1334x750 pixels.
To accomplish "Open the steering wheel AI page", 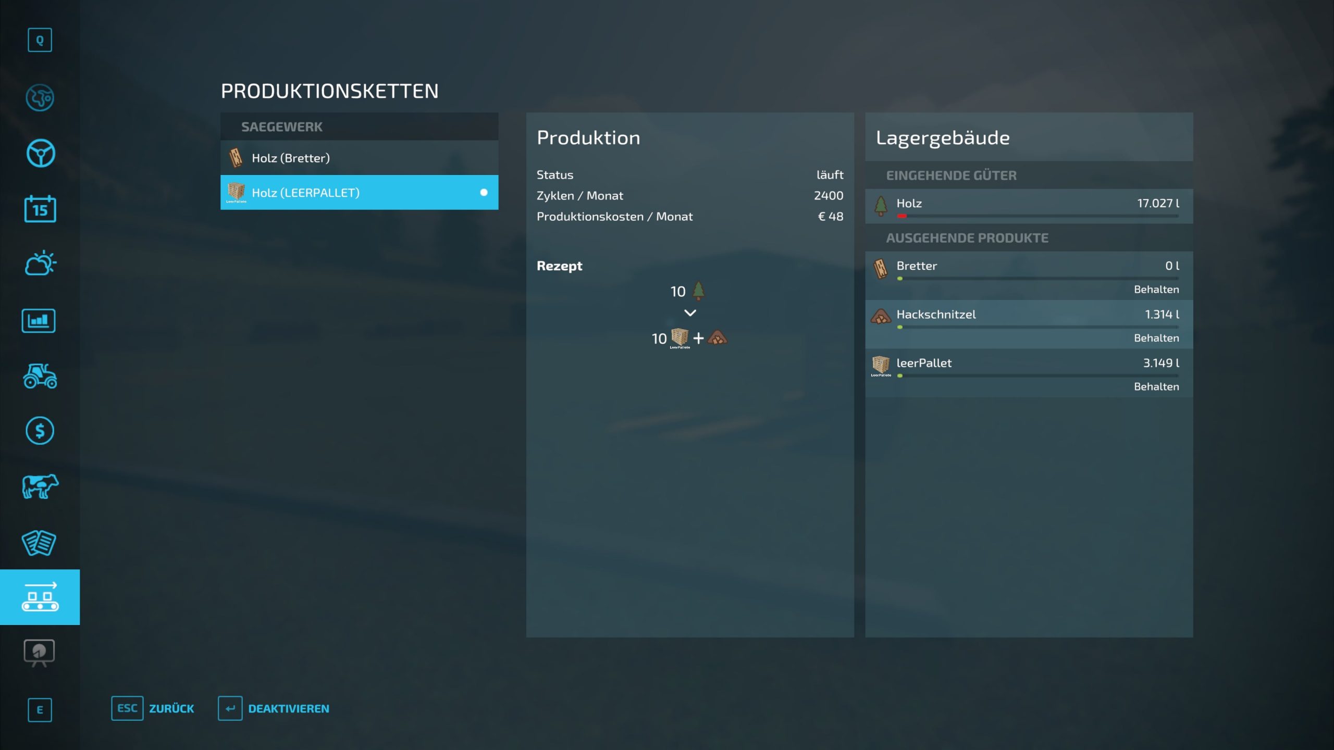I will tap(40, 154).
